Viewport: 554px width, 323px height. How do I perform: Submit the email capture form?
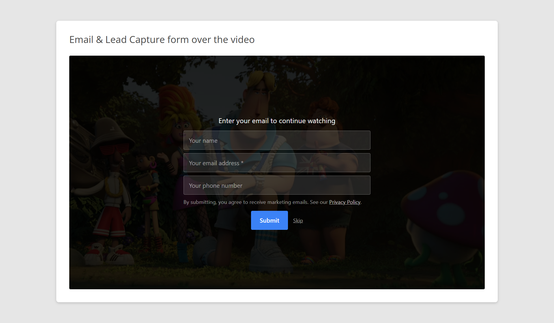coord(269,220)
